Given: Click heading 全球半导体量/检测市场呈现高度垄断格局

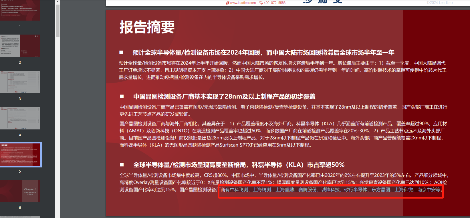Looking at the screenshot, I should pyautogui.click(x=239, y=165).
